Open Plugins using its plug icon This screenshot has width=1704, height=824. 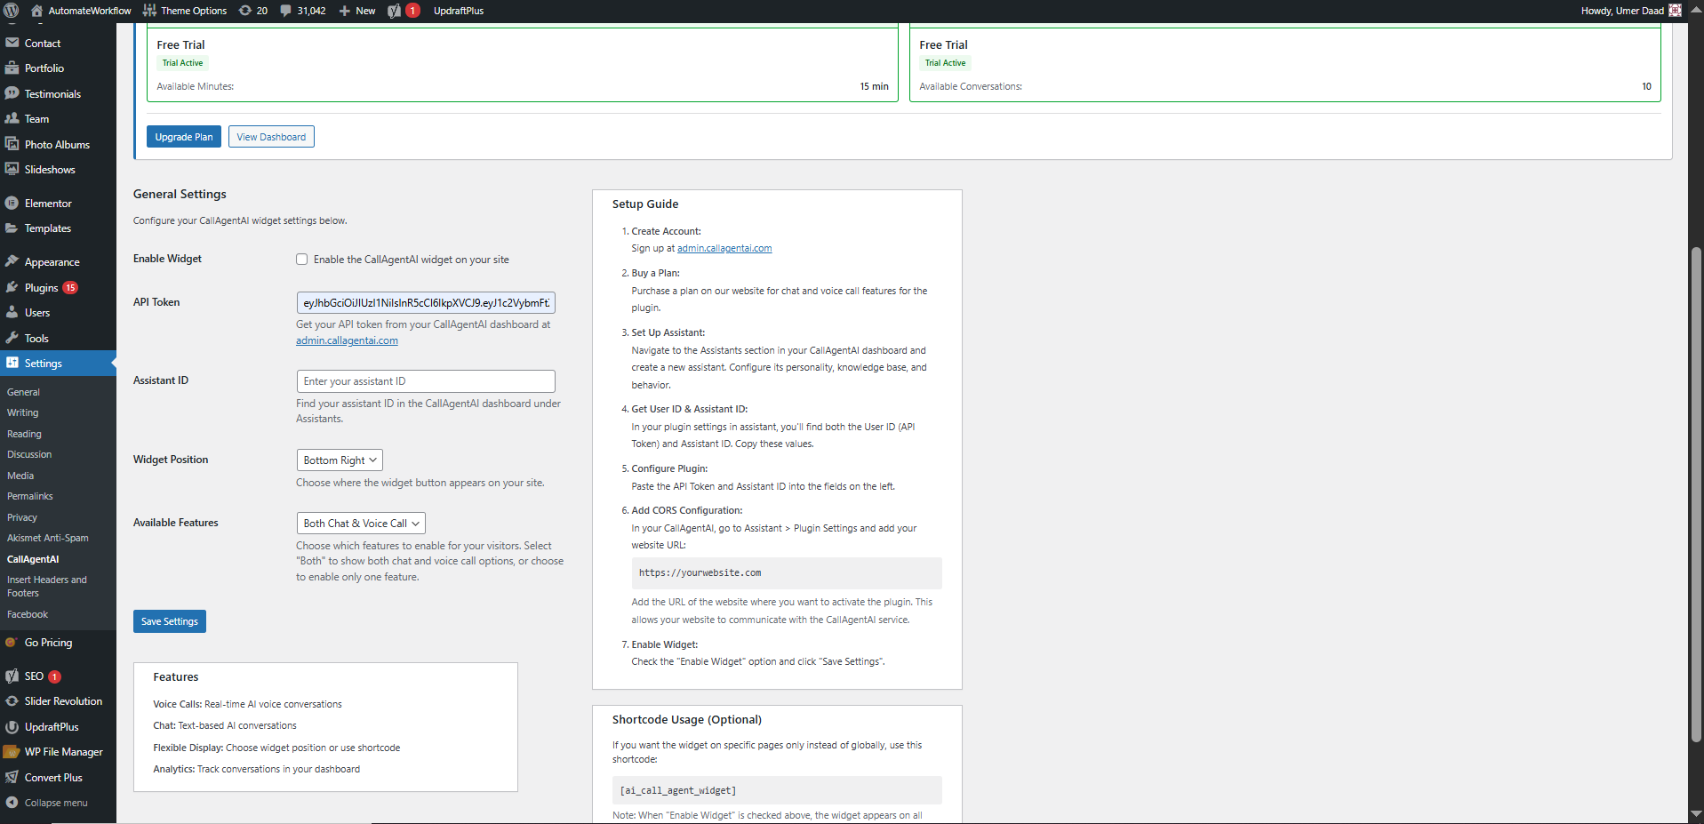pos(13,287)
